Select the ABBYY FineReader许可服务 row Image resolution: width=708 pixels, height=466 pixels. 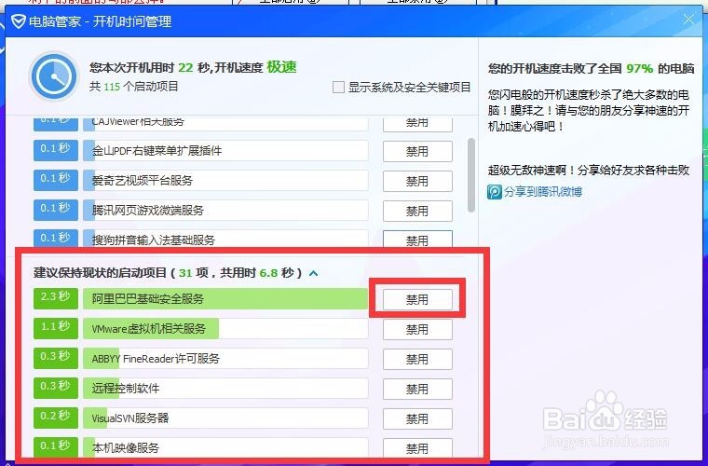225,359
